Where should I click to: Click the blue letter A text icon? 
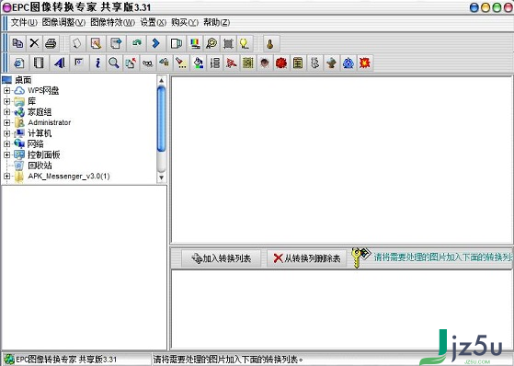[60, 63]
